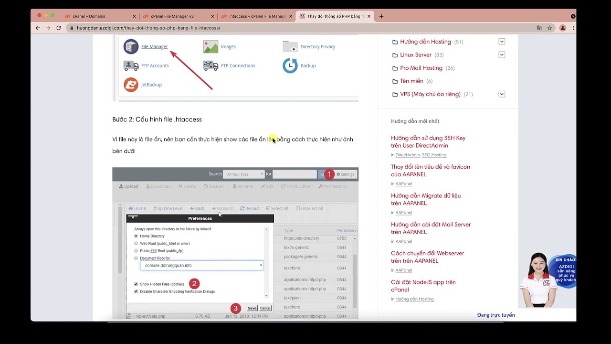The image size is (611, 344).
Task: Click Save in the Preferences dialog
Action: tap(252, 308)
